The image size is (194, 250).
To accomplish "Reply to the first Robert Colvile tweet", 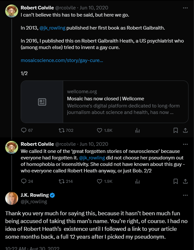I will point(24,130).
